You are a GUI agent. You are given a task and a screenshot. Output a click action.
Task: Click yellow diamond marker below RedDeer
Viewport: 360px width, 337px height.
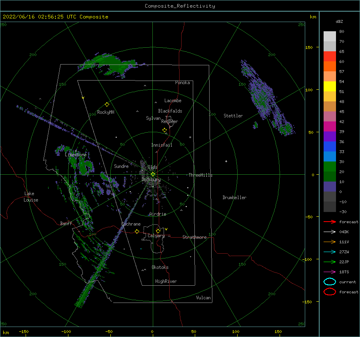pyautogui.click(x=165, y=130)
